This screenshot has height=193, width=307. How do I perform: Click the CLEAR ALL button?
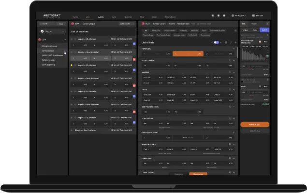coord(255,131)
